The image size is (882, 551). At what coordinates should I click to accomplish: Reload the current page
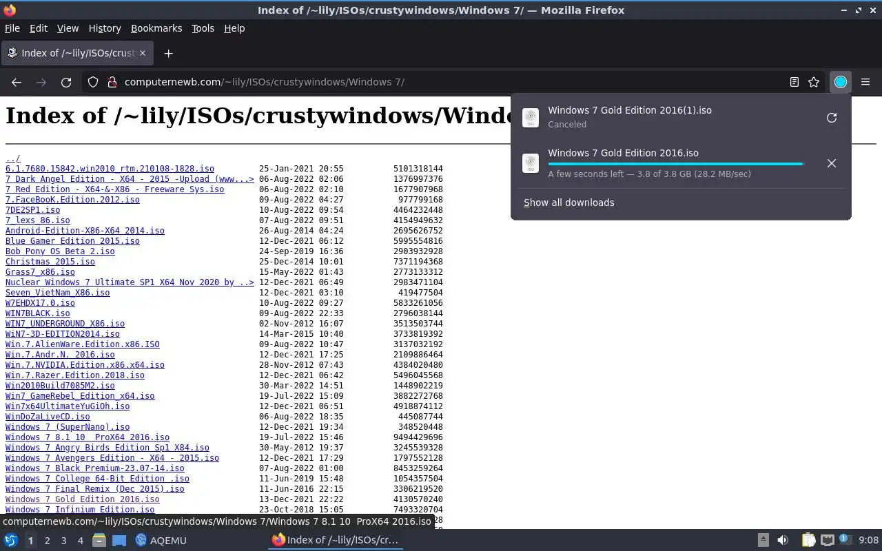tap(66, 82)
